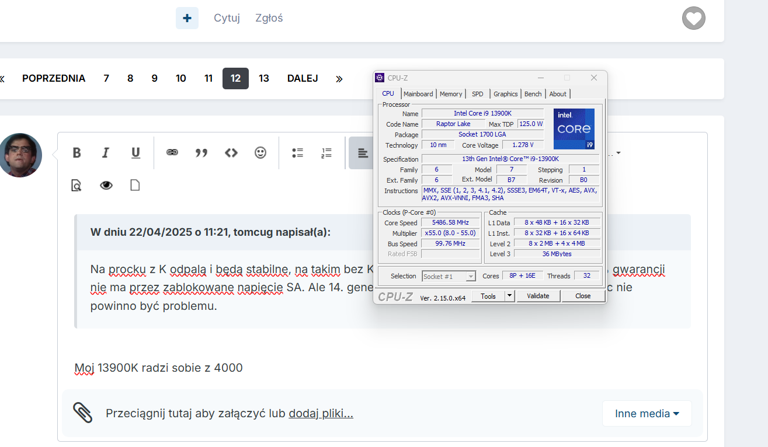Click the page with magnifier icon in the editor

76,186
